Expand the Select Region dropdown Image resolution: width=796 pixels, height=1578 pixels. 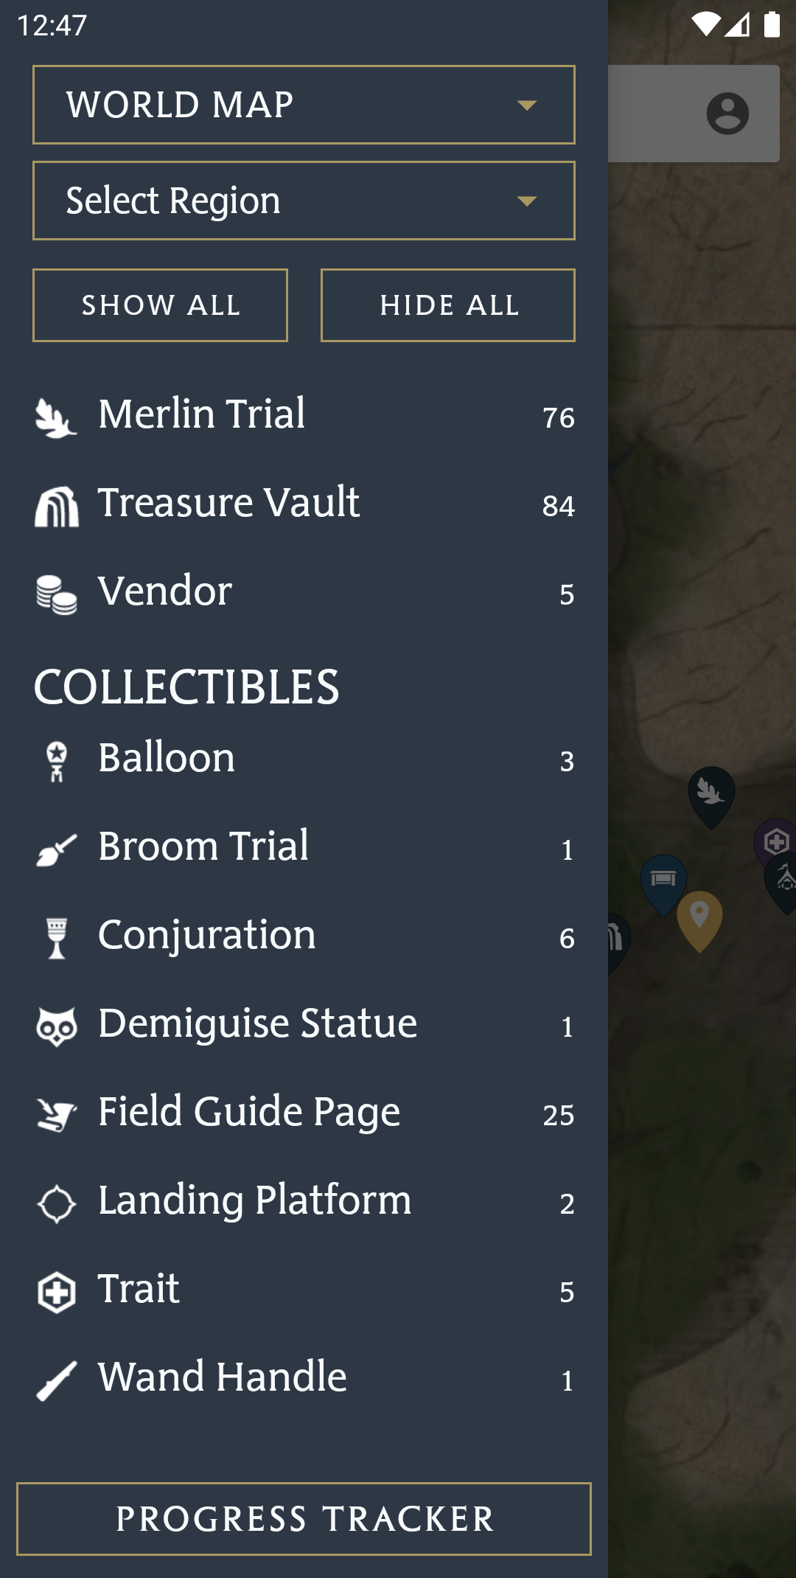(304, 201)
